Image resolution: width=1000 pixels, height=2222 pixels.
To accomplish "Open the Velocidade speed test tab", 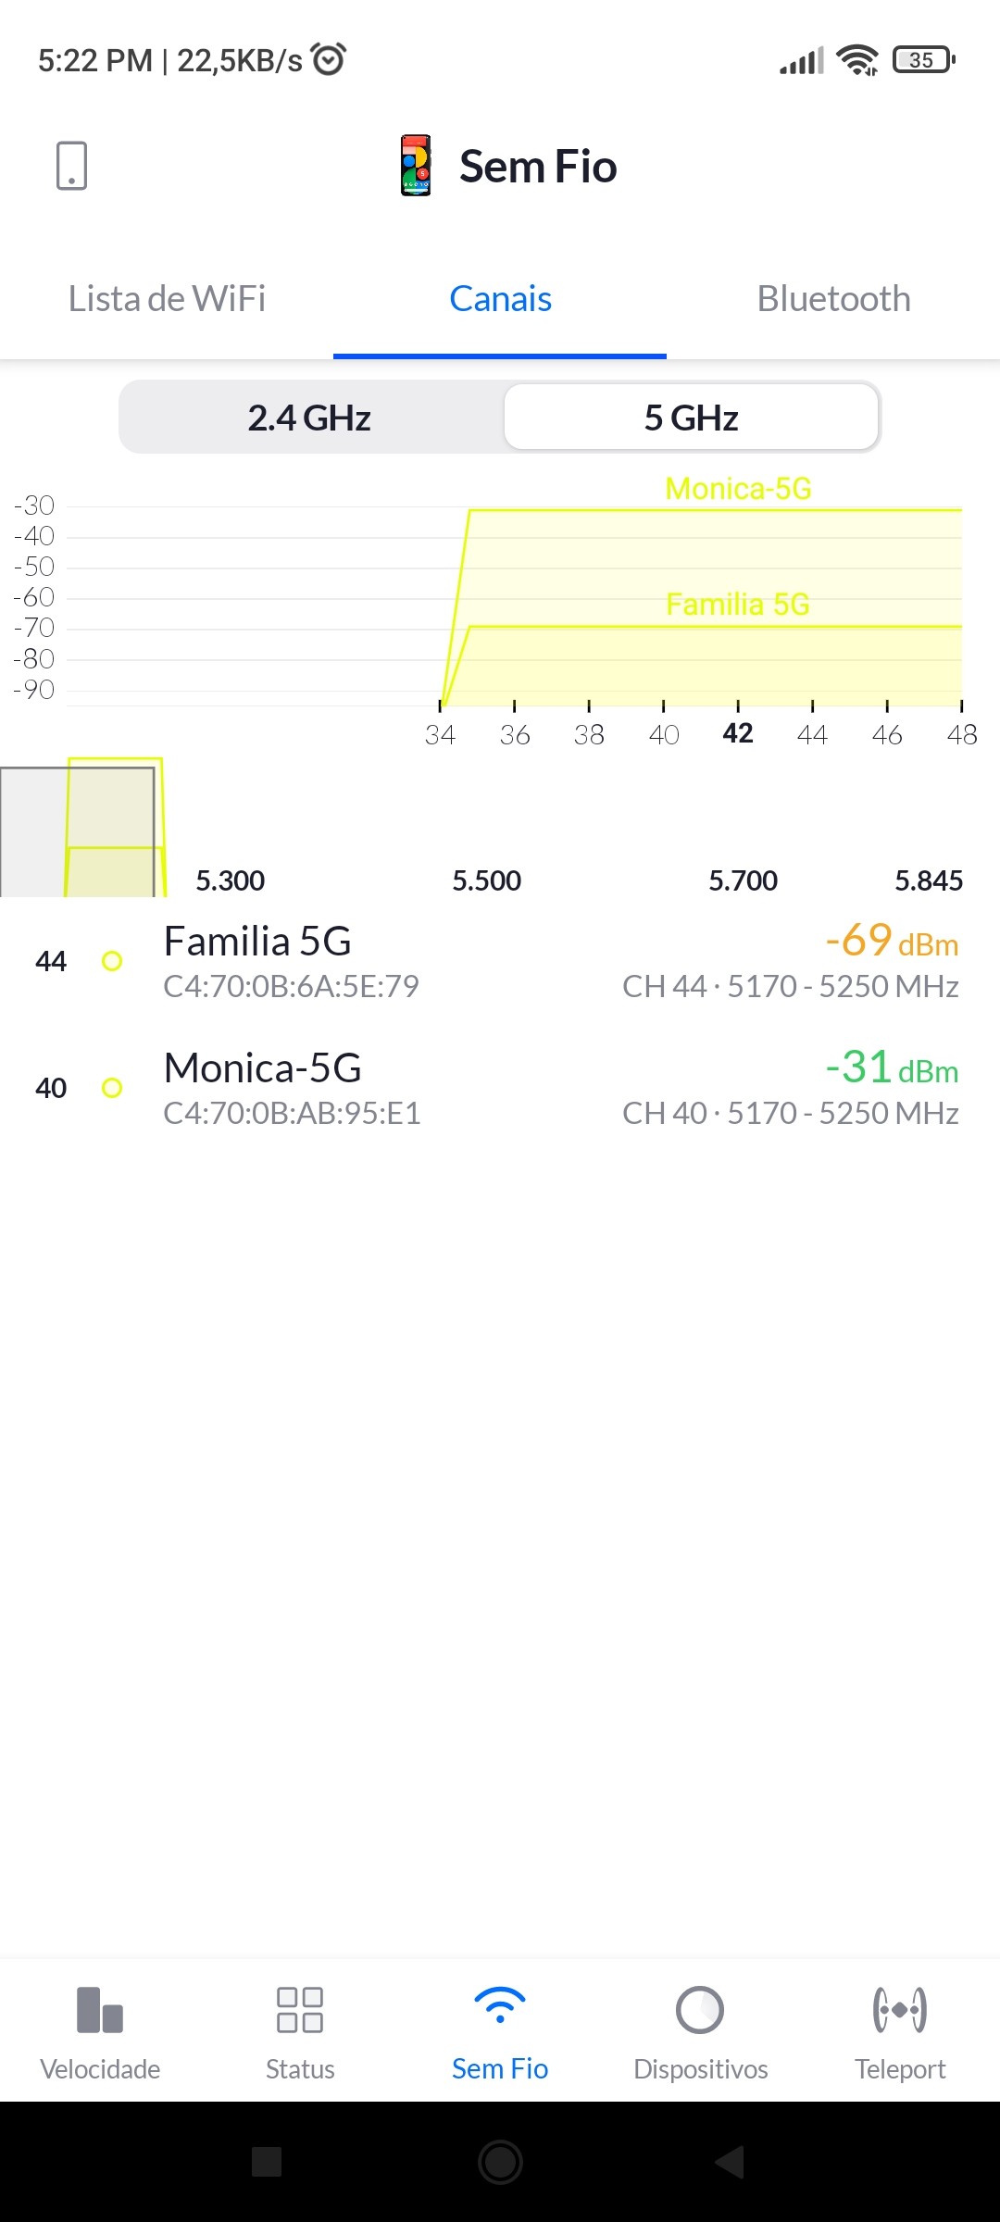I will click(100, 2032).
